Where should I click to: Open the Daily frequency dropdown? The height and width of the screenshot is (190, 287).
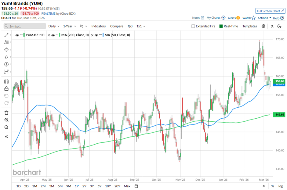click(x=54, y=26)
